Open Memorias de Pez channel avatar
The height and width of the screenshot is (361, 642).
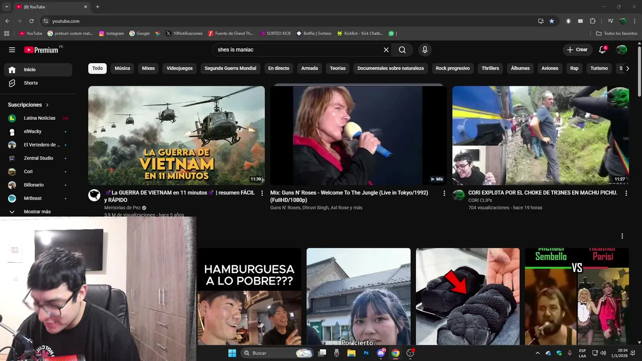[x=94, y=196]
